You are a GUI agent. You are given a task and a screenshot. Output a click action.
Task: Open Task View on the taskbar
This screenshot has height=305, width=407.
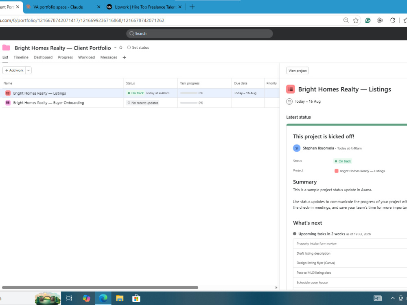(x=69, y=298)
